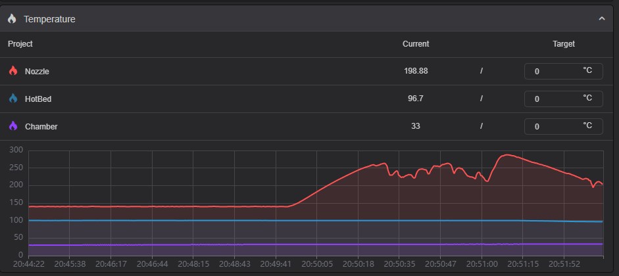619x276 pixels.
Task: Click the Chamber current reading 33
Action: [416, 126]
